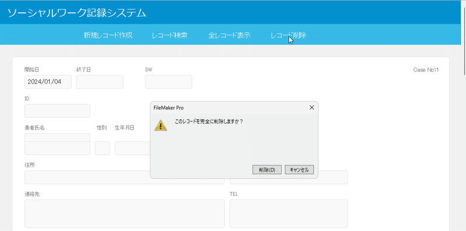The height and width of the screenshot is (231, 466).
Task: Click キャンセル in the FileMaker dialog
Action: 299,170
